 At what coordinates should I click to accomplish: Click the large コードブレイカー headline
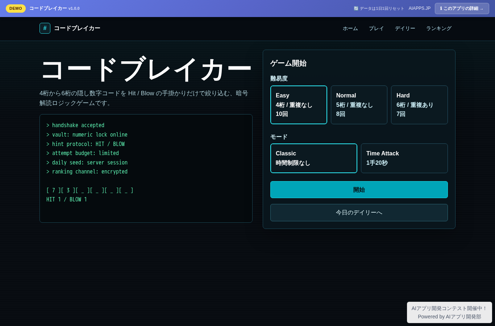[146, 69]
